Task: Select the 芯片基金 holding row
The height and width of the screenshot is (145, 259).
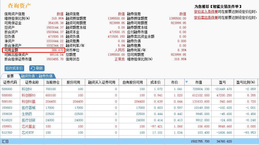Action: pos(129,126)
